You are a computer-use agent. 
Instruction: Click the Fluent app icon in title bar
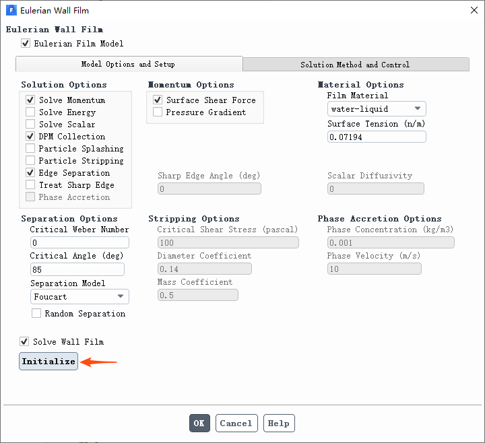11,11
